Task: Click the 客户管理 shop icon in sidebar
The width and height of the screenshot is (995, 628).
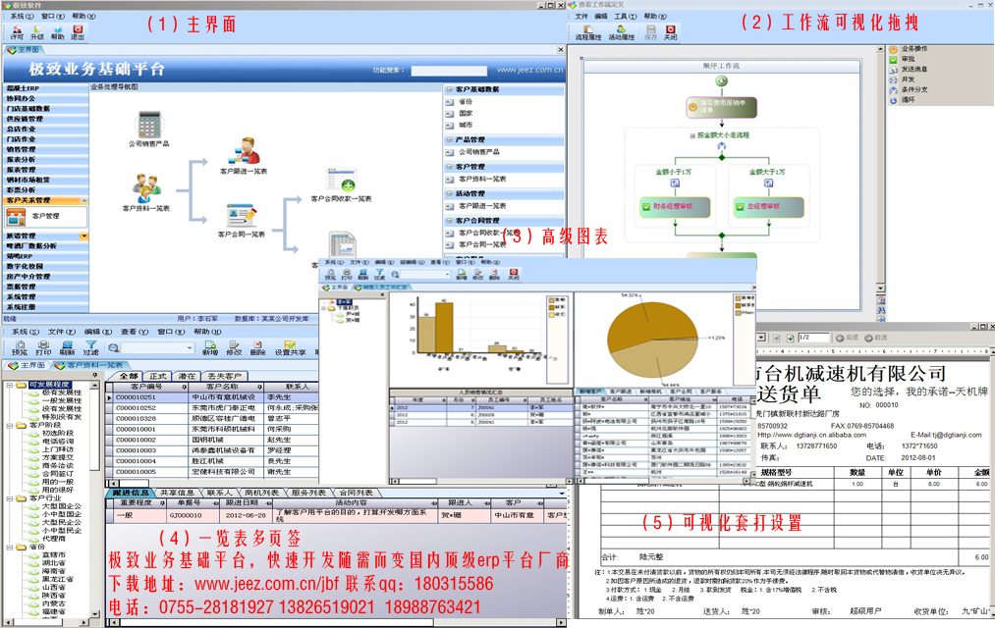Action: pyautogui.click(x=16, y=218)
